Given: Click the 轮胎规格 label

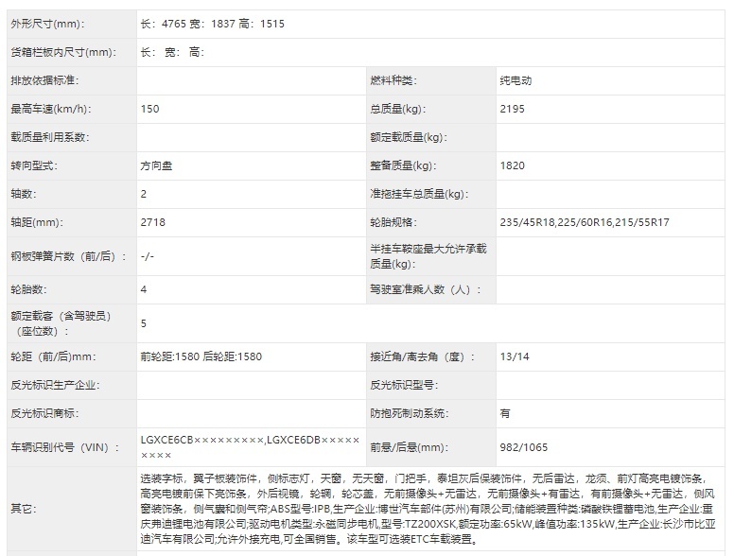Looking at the screenshot, I should pos(393,222).
